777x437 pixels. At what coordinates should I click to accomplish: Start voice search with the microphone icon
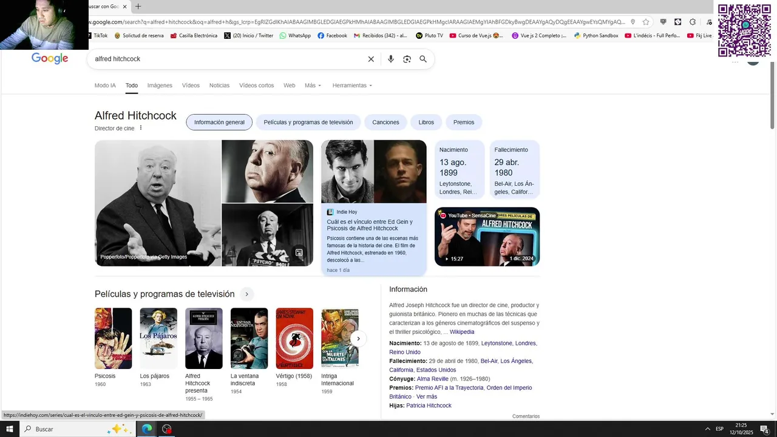coord(391,59)
